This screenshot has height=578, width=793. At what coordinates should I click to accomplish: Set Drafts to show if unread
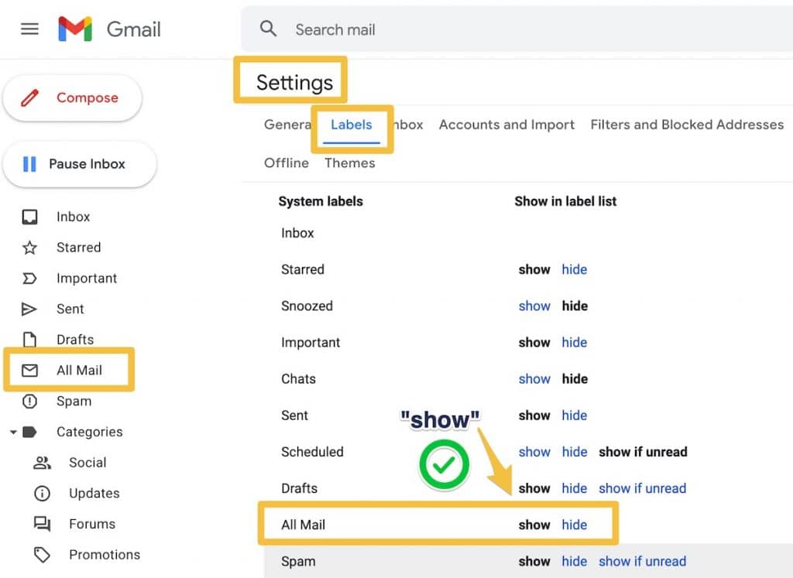point(643,488)
